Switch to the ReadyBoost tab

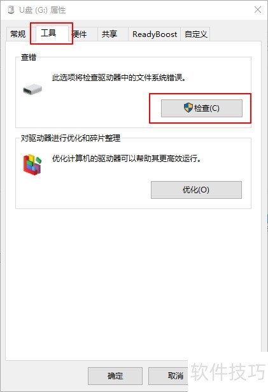(x=155, y=34)
